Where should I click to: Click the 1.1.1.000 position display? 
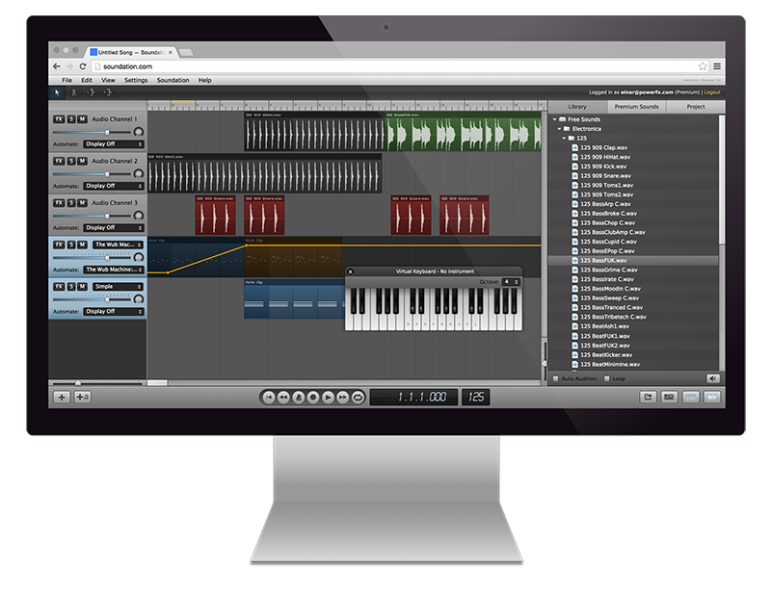click(413, 397)
